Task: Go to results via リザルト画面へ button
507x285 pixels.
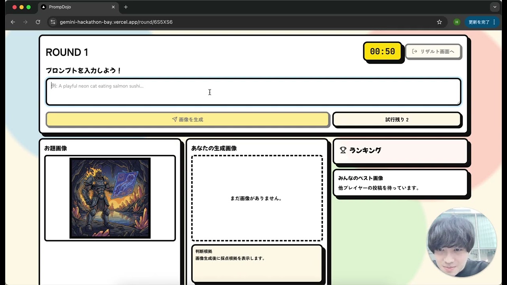Action: 433,51
